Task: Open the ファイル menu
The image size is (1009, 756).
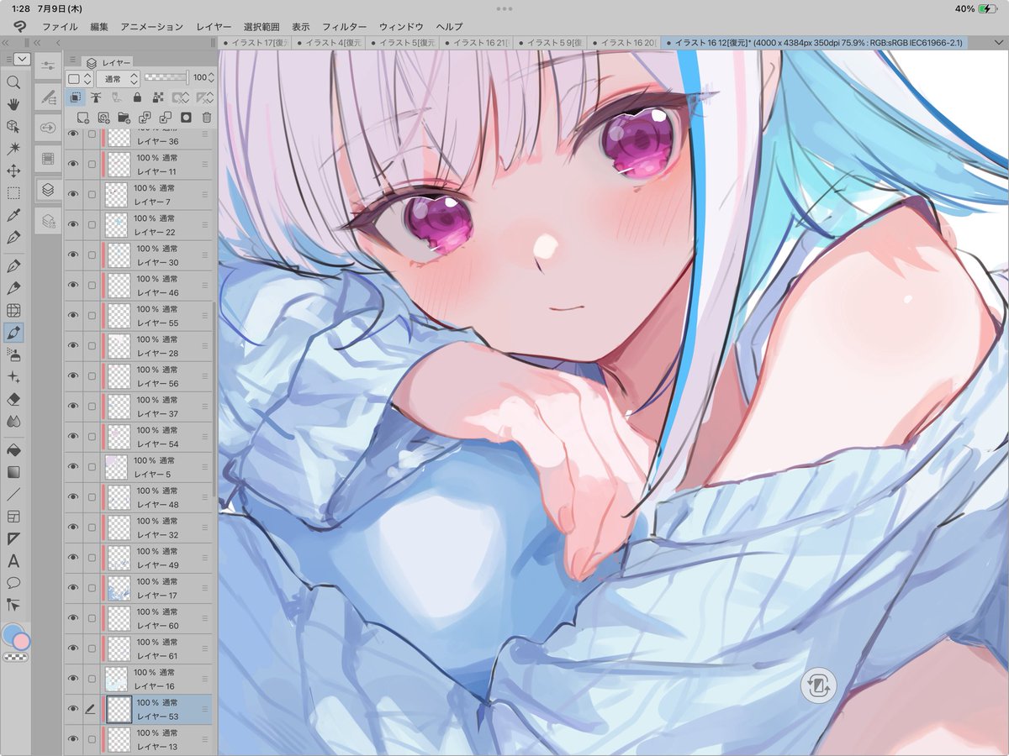Action: pos(60,27)
